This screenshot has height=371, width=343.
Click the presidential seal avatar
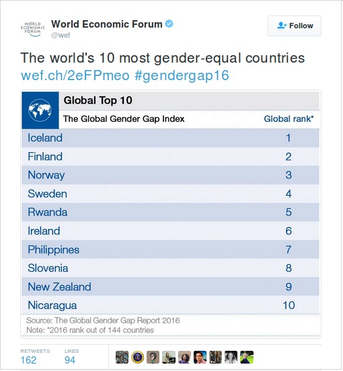point(138,357)
